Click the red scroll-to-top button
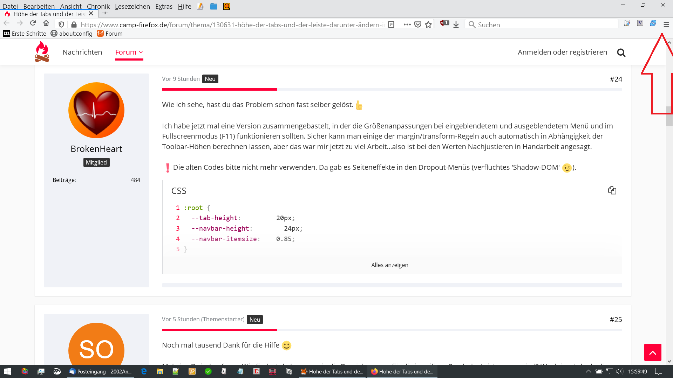Viewport: 673px width, 378px height. pos(652,352)
